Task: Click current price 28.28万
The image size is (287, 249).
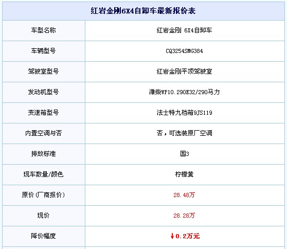Action: [184, 216]
